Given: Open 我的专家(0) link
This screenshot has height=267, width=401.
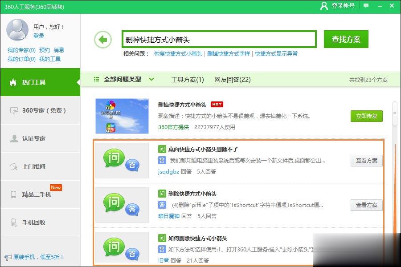Looking at the screenshot, I should (x=21, y=50).
